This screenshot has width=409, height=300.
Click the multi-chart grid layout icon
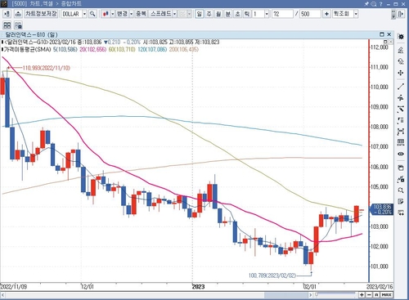pos(7,25)
